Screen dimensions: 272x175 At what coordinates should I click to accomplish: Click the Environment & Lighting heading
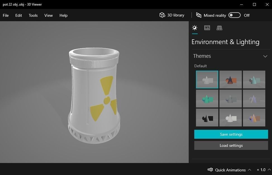tap(225, 42)
